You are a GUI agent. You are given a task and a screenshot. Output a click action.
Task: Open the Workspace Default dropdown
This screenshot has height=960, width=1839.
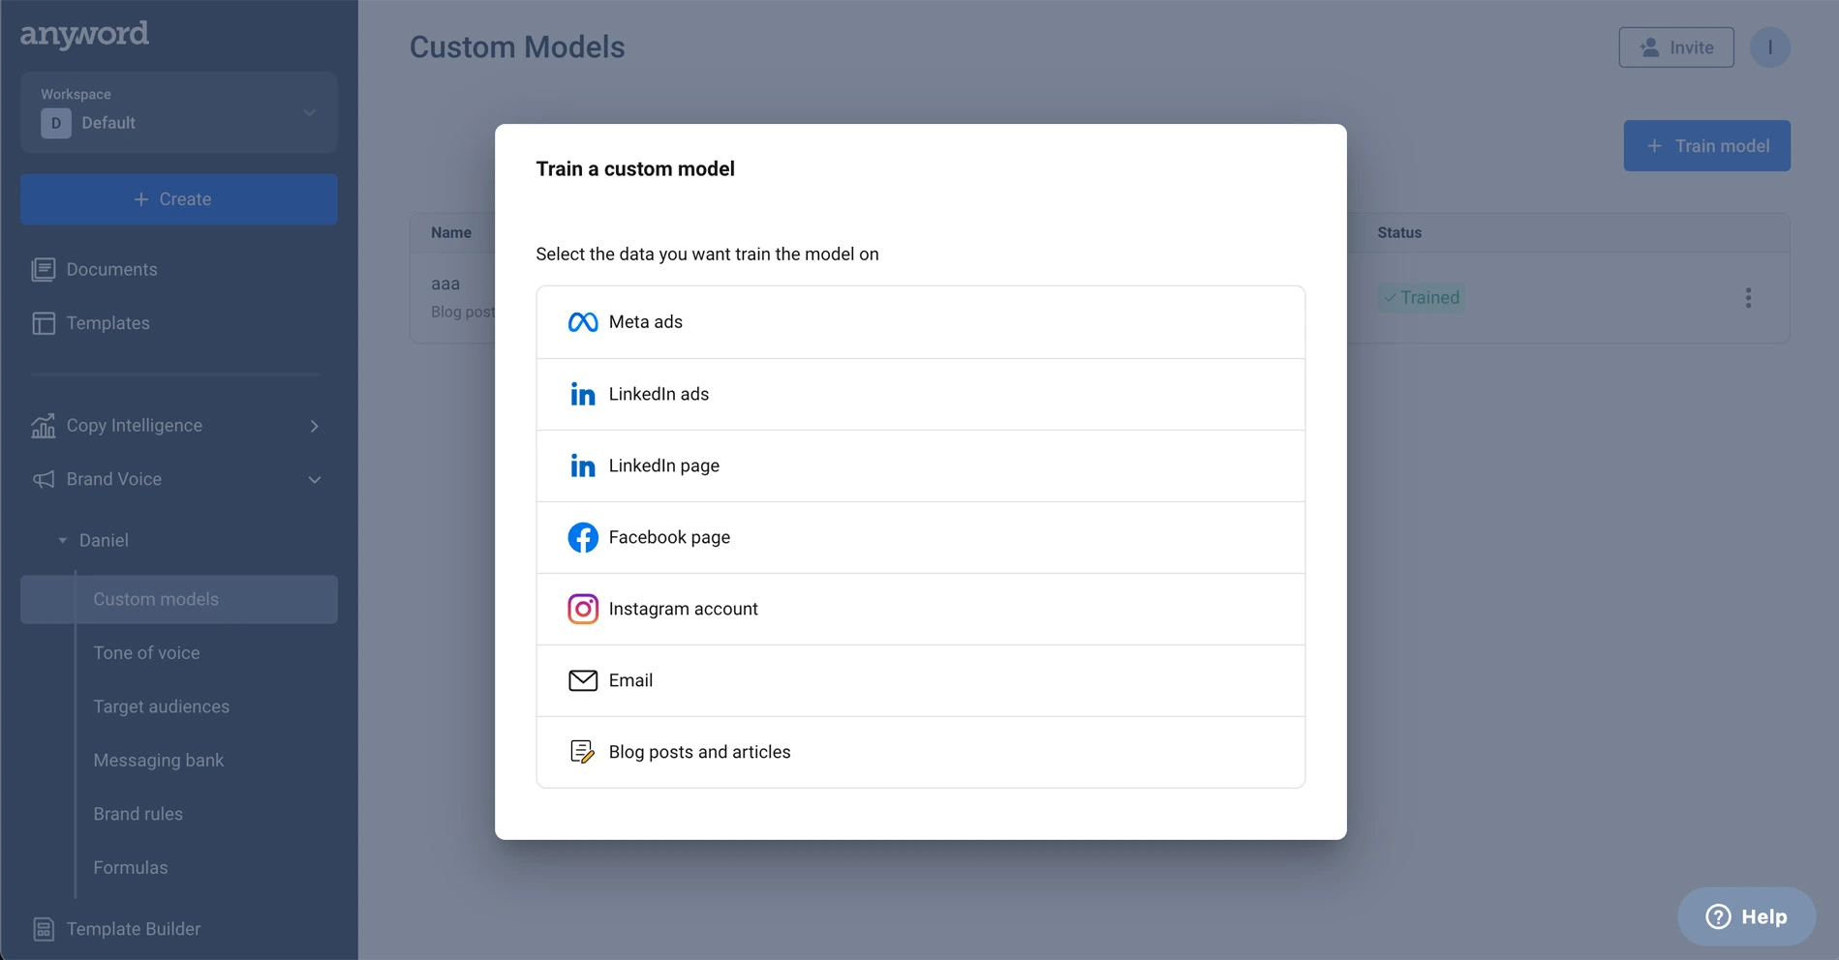click(179, 112)
